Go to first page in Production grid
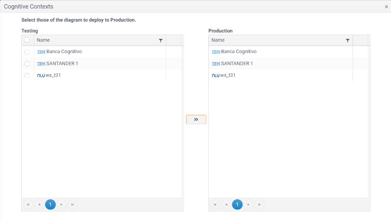This screenshot has height=221, width=391. [x=215, y=204]
